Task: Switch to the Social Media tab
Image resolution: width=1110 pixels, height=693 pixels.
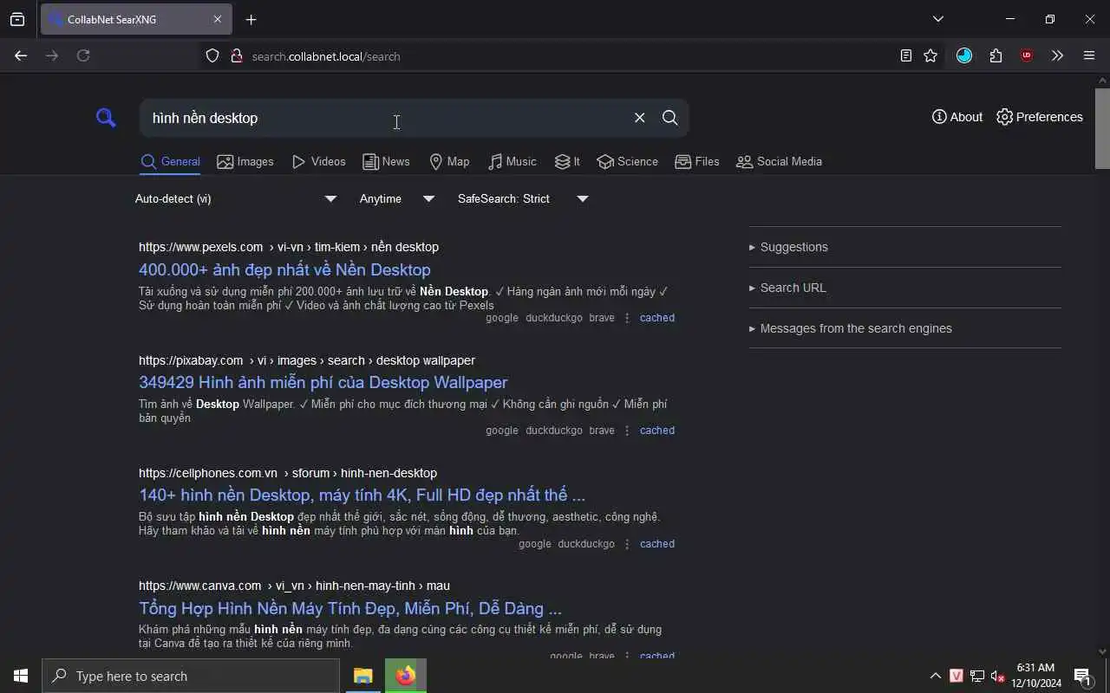Action: point(779,161)
